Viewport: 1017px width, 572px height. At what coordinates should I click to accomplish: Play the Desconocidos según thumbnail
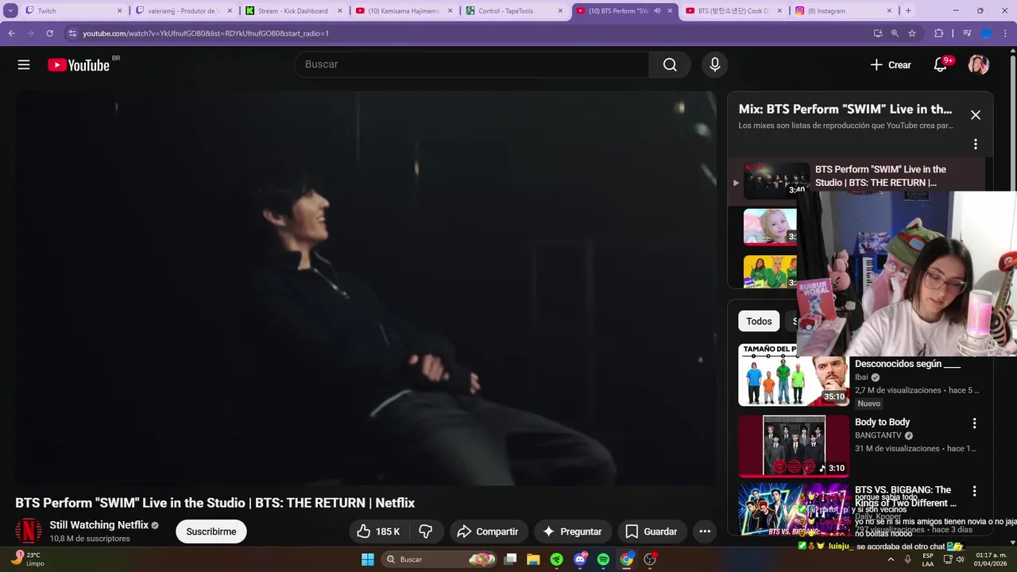[794, 375]
